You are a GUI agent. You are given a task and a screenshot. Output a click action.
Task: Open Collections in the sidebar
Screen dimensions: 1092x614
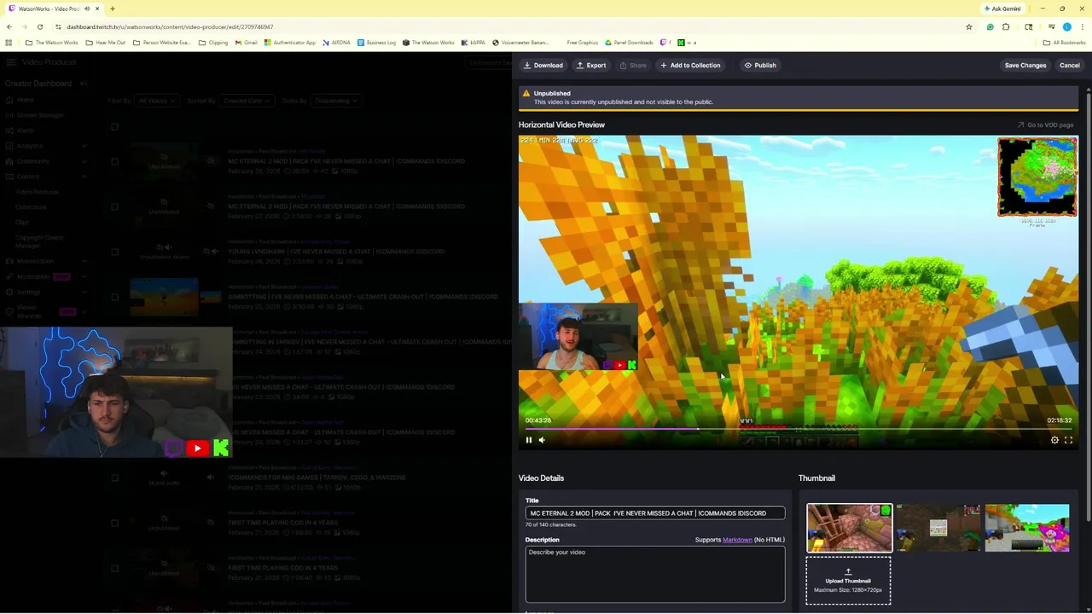31,207
